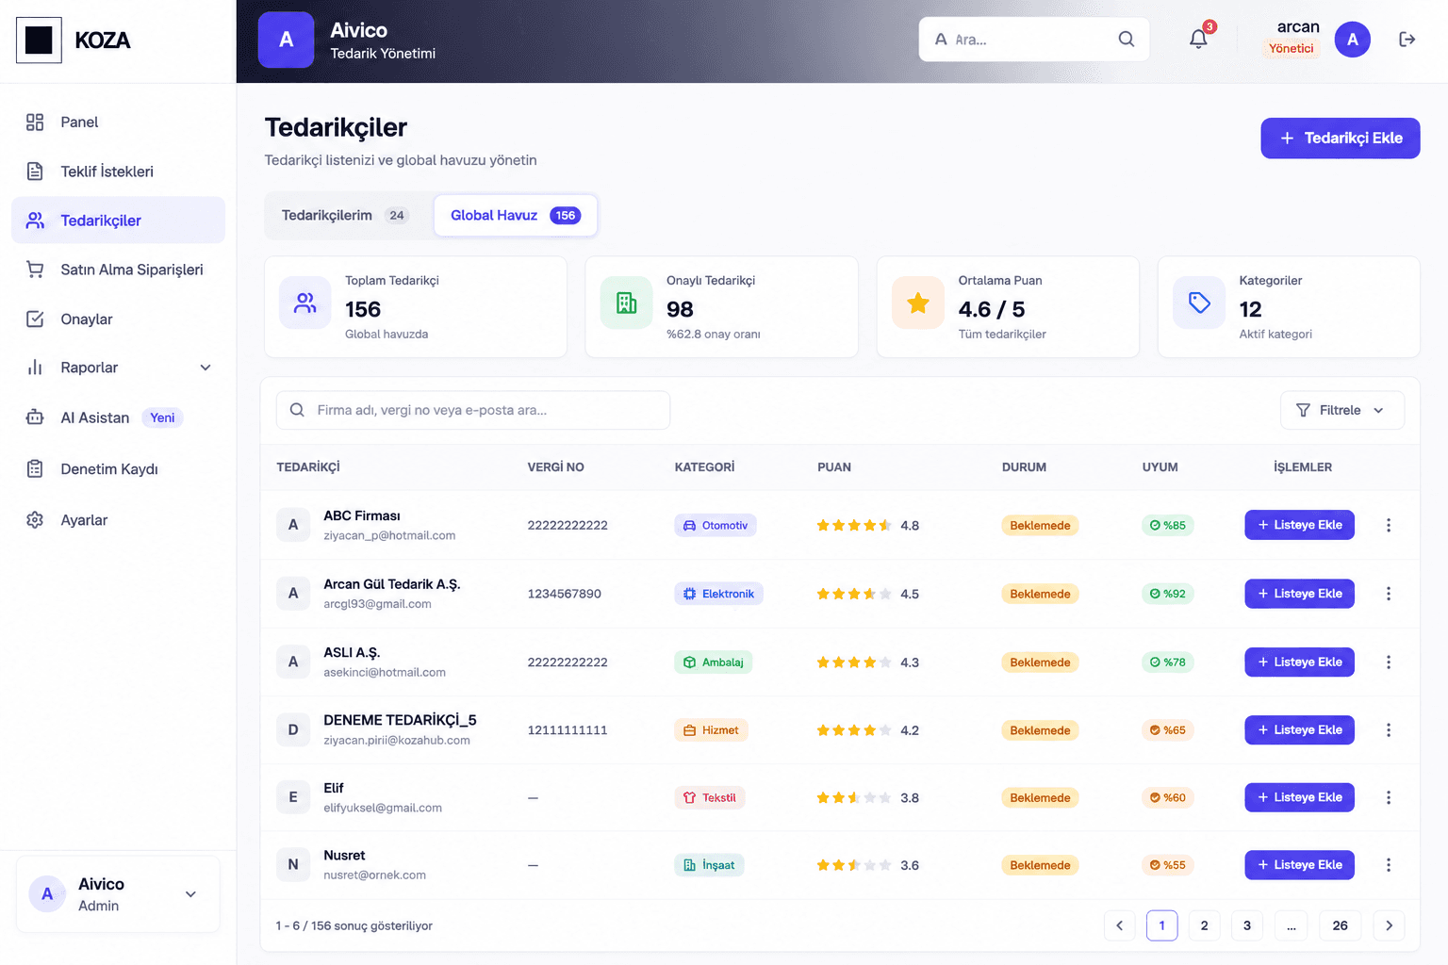
Task: Open more options for Arcan Gül Tedarik A.Ş.
Action: click(1389, 594)
